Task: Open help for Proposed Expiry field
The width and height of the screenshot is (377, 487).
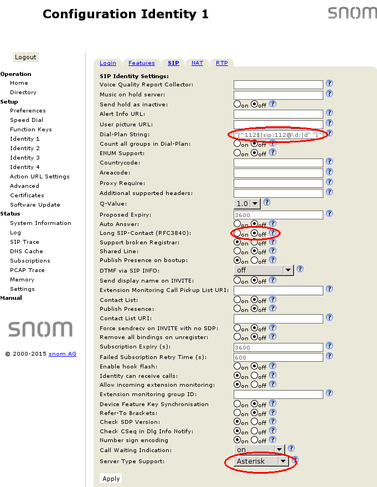Action: 329,213
